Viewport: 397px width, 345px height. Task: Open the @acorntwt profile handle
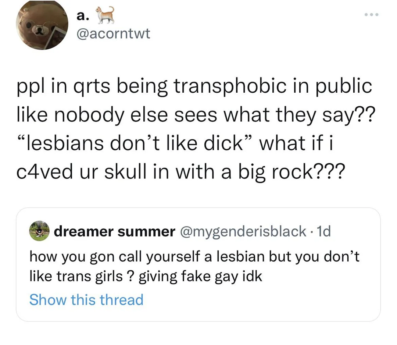coord(114,34)
